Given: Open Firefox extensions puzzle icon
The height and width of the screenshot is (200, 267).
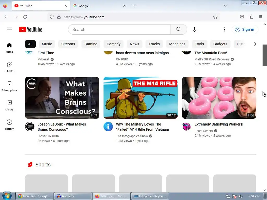Looking at the screenshot, I should 252,17.
